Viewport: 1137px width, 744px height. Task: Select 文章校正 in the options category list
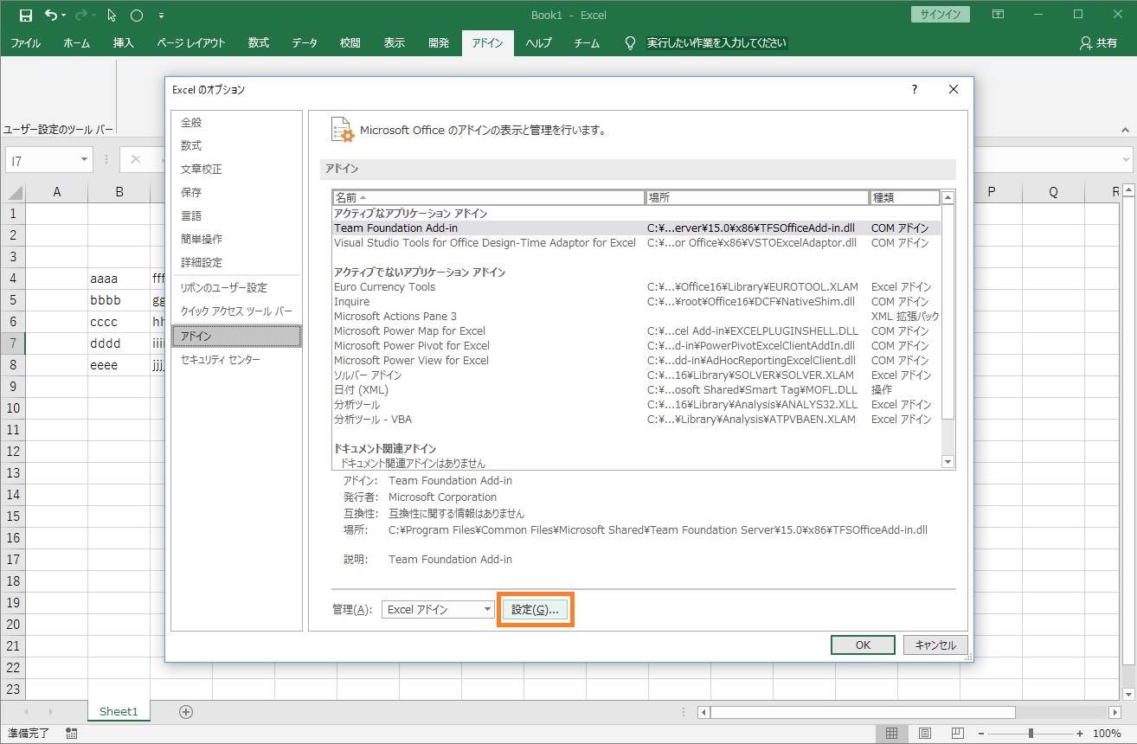click(236, 169)
